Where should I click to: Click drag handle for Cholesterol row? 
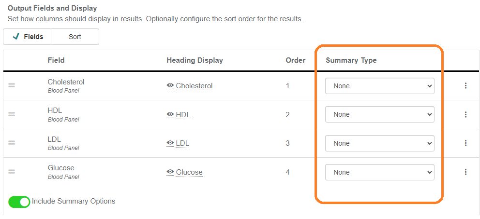click(x=12, y=85)
